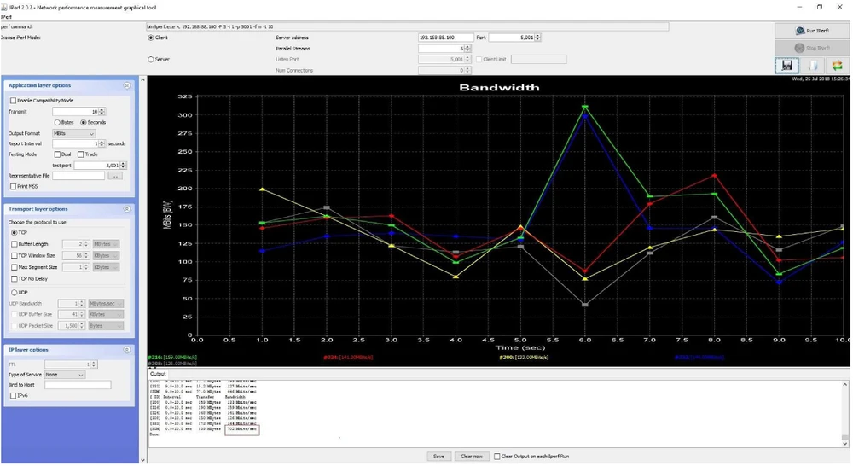Image resolution: width=853 pixels, height=466 pixels.
Task: Select the UDP protocol radio button
Action: [14, 293]
